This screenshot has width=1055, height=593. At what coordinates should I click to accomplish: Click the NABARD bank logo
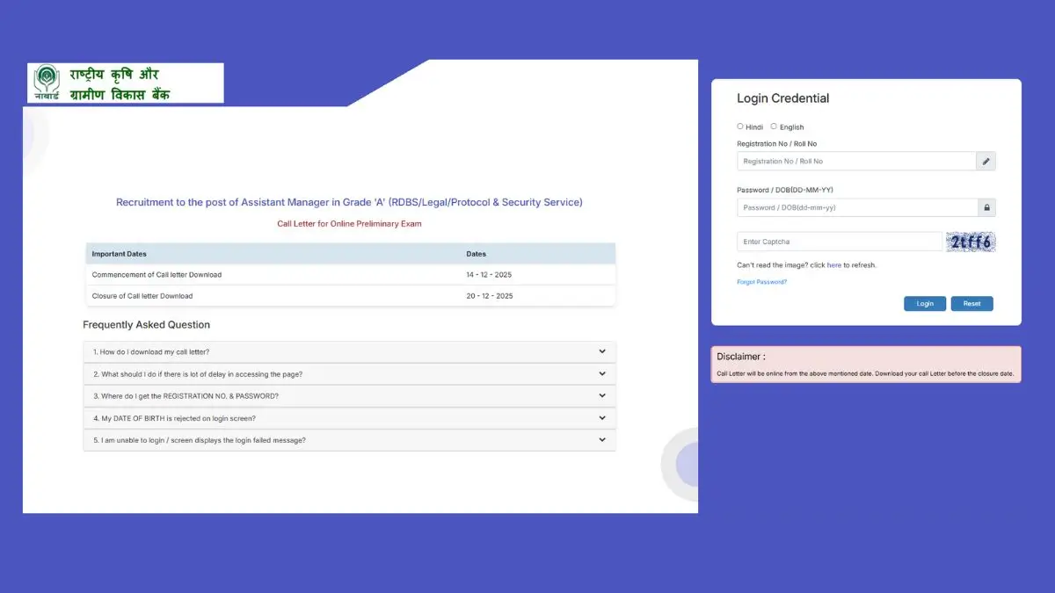pos(125,83)
